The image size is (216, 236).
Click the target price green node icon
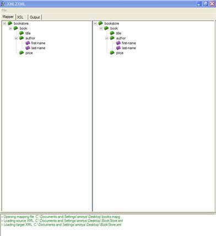(x=112, y=53)
